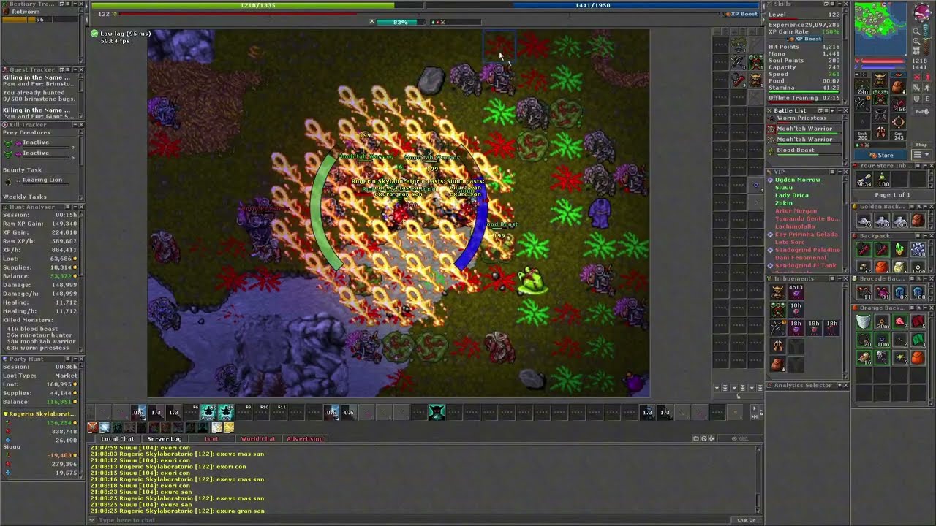Toggle the PvP mode button
936x526 pixels.
[921, 111]
